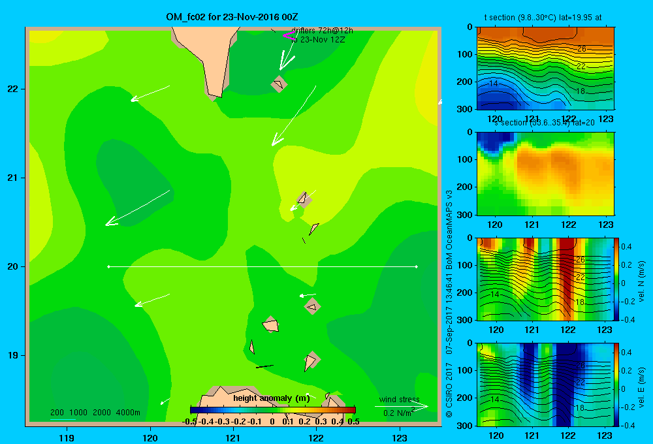Click depth label '300' on salinity section axis
The width and height of the screenshot is (653, 444).
[465, 215]
